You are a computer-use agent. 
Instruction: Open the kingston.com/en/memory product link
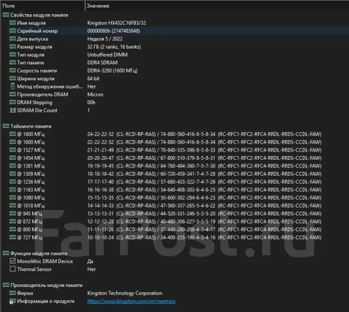(131, 301)
